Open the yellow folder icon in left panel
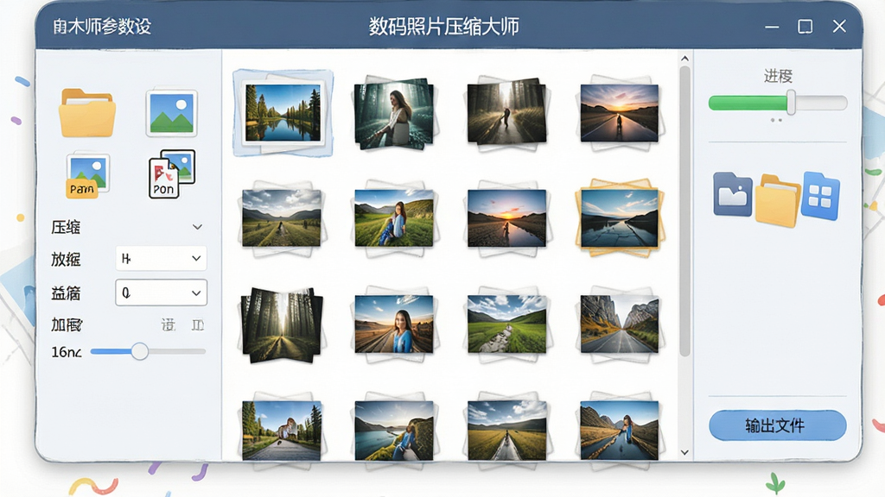 coord(87,113)
